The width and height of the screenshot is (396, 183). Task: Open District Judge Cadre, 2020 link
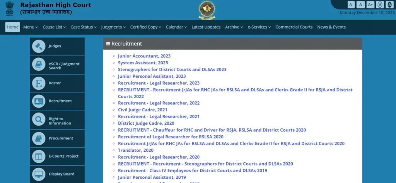click(x=146, y=123)
